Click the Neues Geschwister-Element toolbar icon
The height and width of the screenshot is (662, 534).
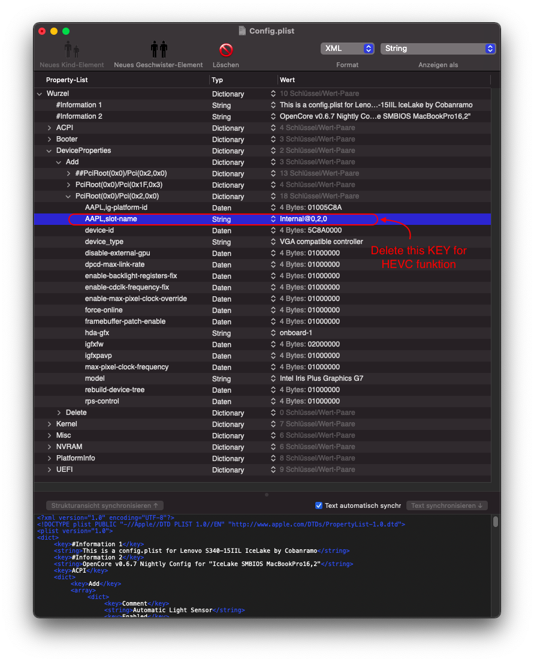(x=159, y=49)
